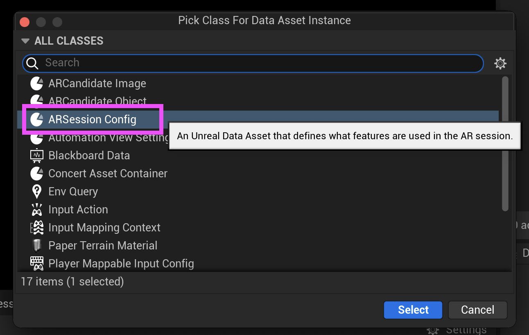Select Input Mapping Context entry
This screenshot has height=335, width=529.
coord(104,228)
